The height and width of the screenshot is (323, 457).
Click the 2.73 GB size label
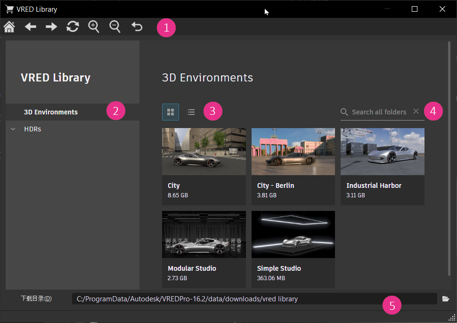pos(177,278)
